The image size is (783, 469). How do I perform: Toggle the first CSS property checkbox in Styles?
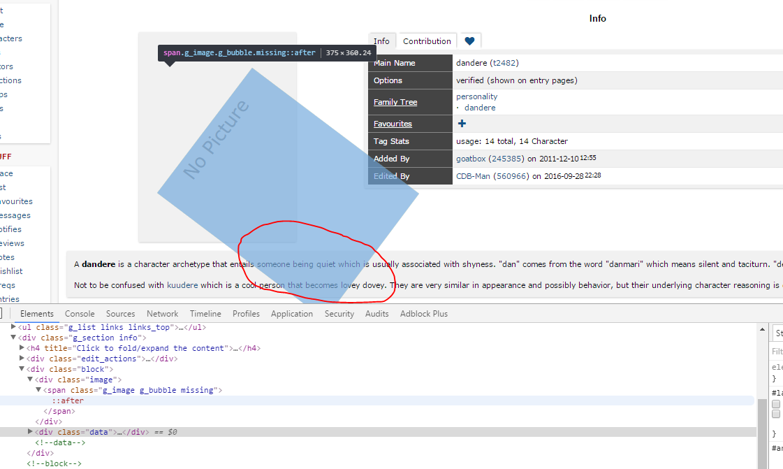(776, 404)
